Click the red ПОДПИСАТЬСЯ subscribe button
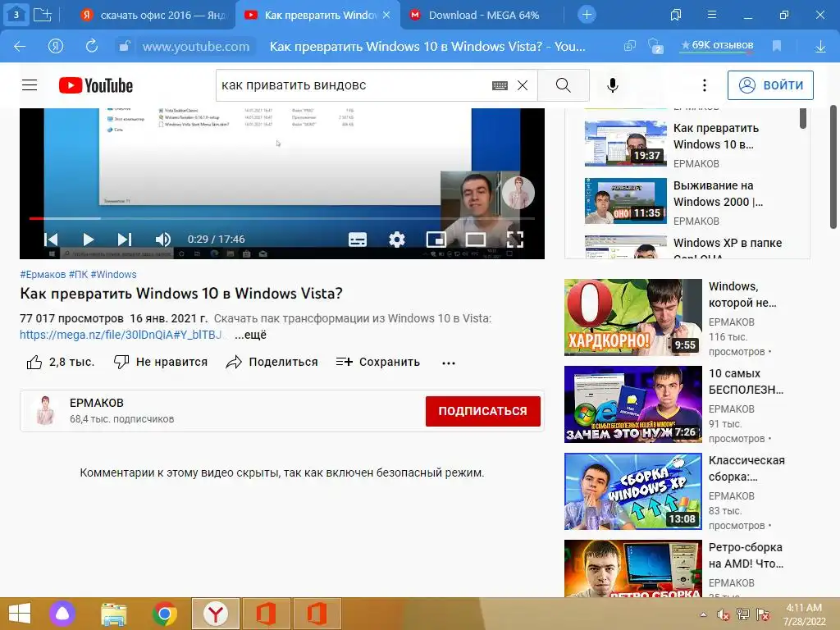The height and width of the screenshot is (630, 840). 482,411
